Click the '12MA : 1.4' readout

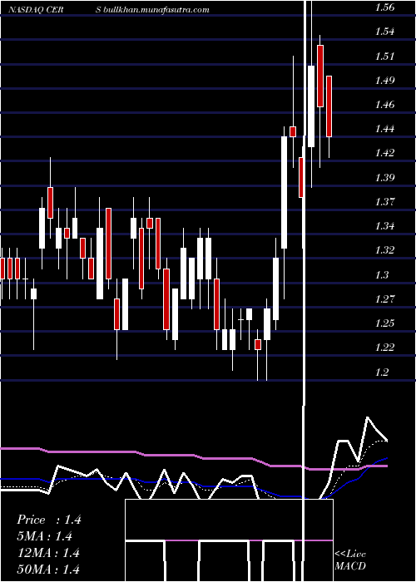(x=48, y=553)
